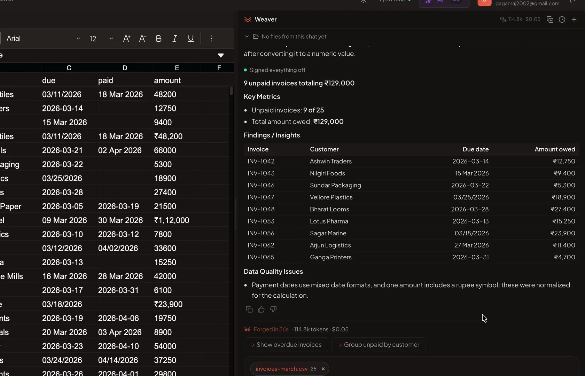This screenshot has height=376, width=585.
Task: Click Show overdue invoices suggestion
Action: pos(286,345)
